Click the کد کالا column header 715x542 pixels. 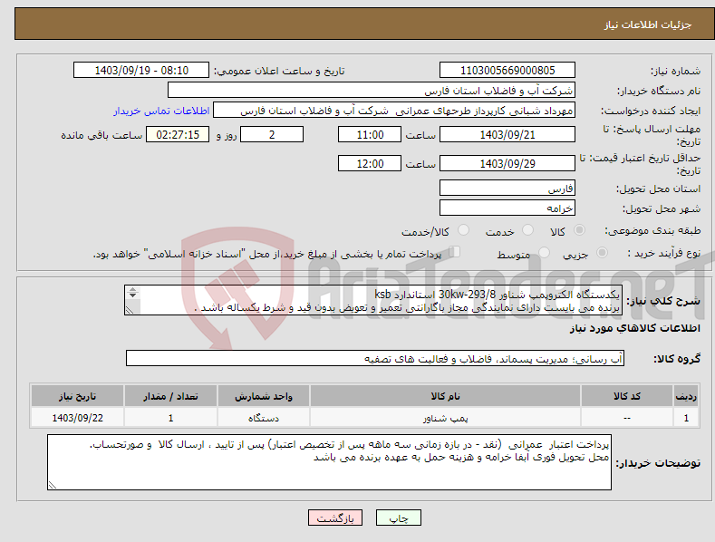[627, 396]
